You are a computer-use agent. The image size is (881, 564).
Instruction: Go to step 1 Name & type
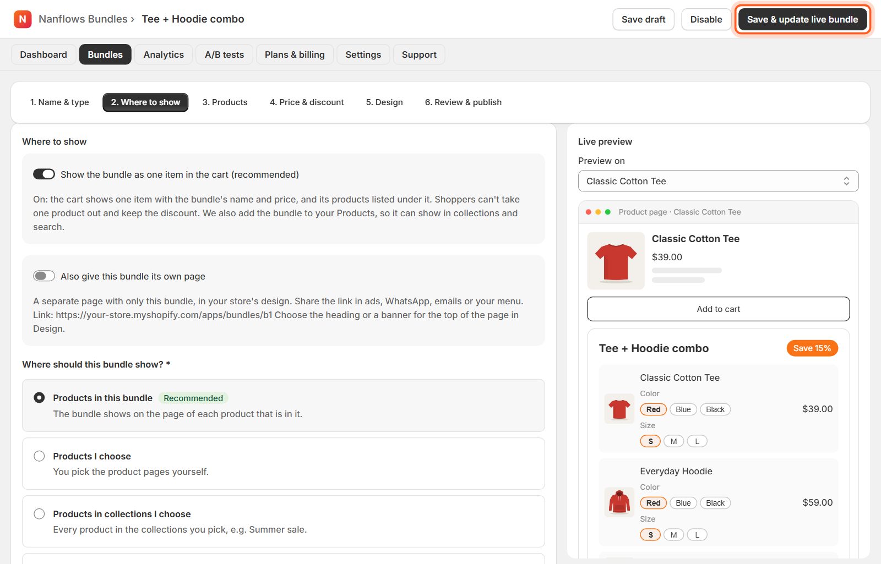click(x=59, y=102)
